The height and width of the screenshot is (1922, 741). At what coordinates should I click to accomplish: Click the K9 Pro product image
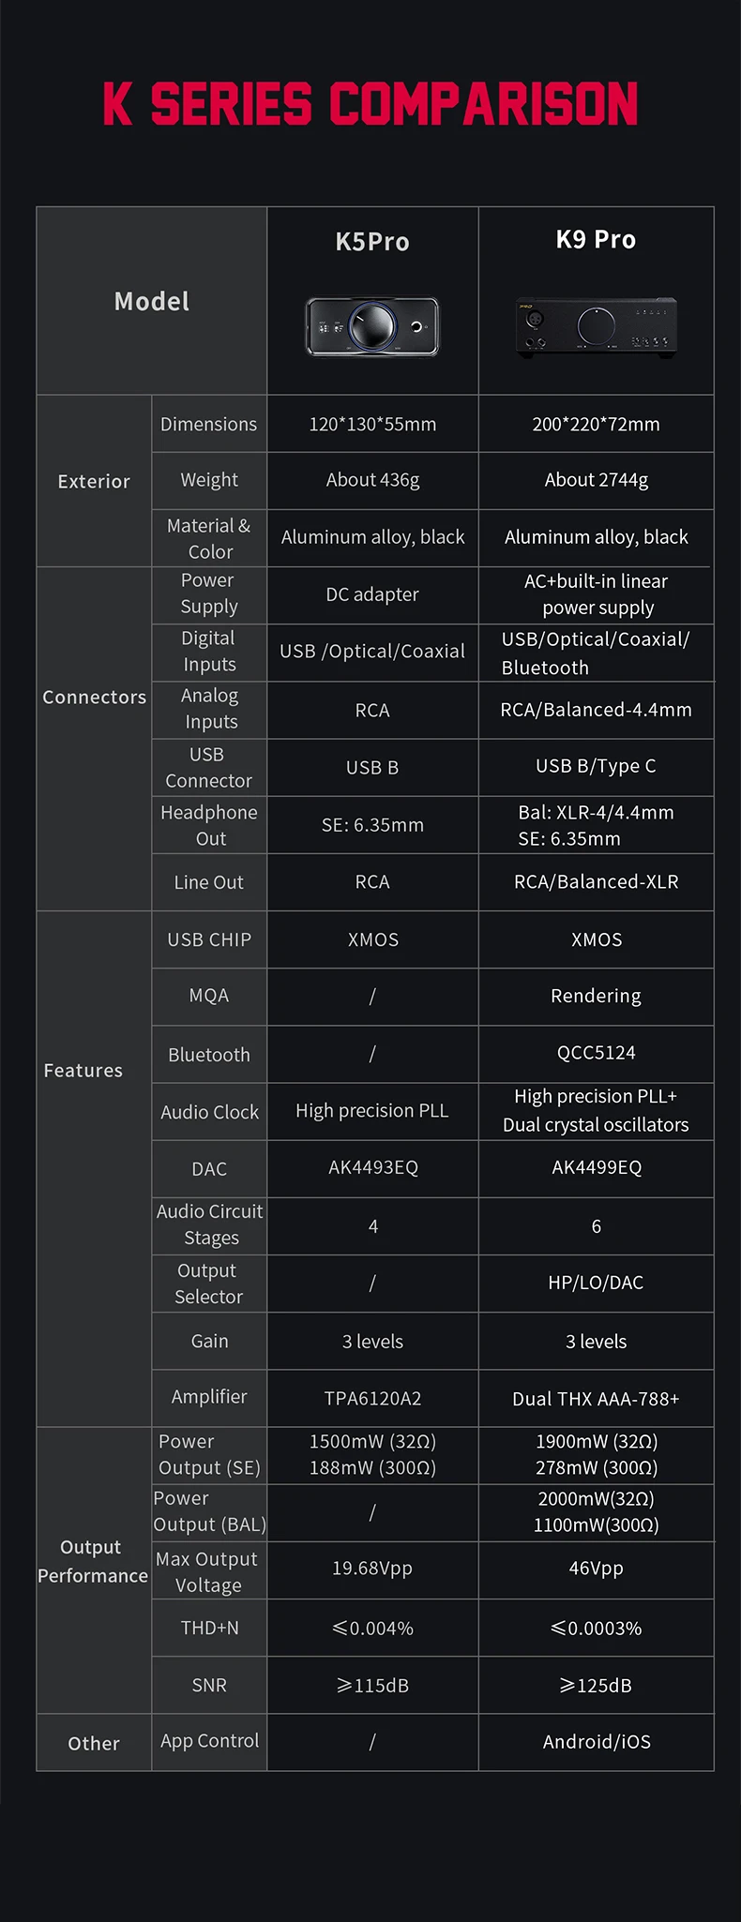click(596, 326)
